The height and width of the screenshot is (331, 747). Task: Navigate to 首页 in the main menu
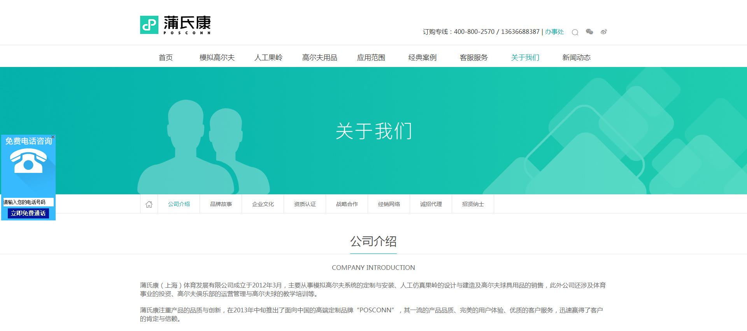(x=166, y=58)
